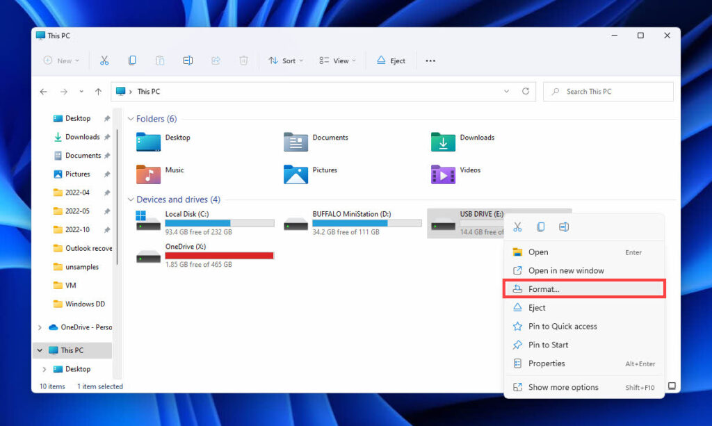Open the View dropdown
Screen dimensions: 712x426
(337, 60)
